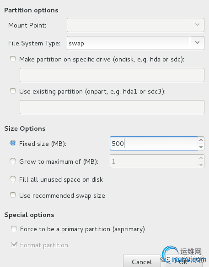Open the Mount Point dropdown arrow
209x267 pixels.
(x=197, y=25)
